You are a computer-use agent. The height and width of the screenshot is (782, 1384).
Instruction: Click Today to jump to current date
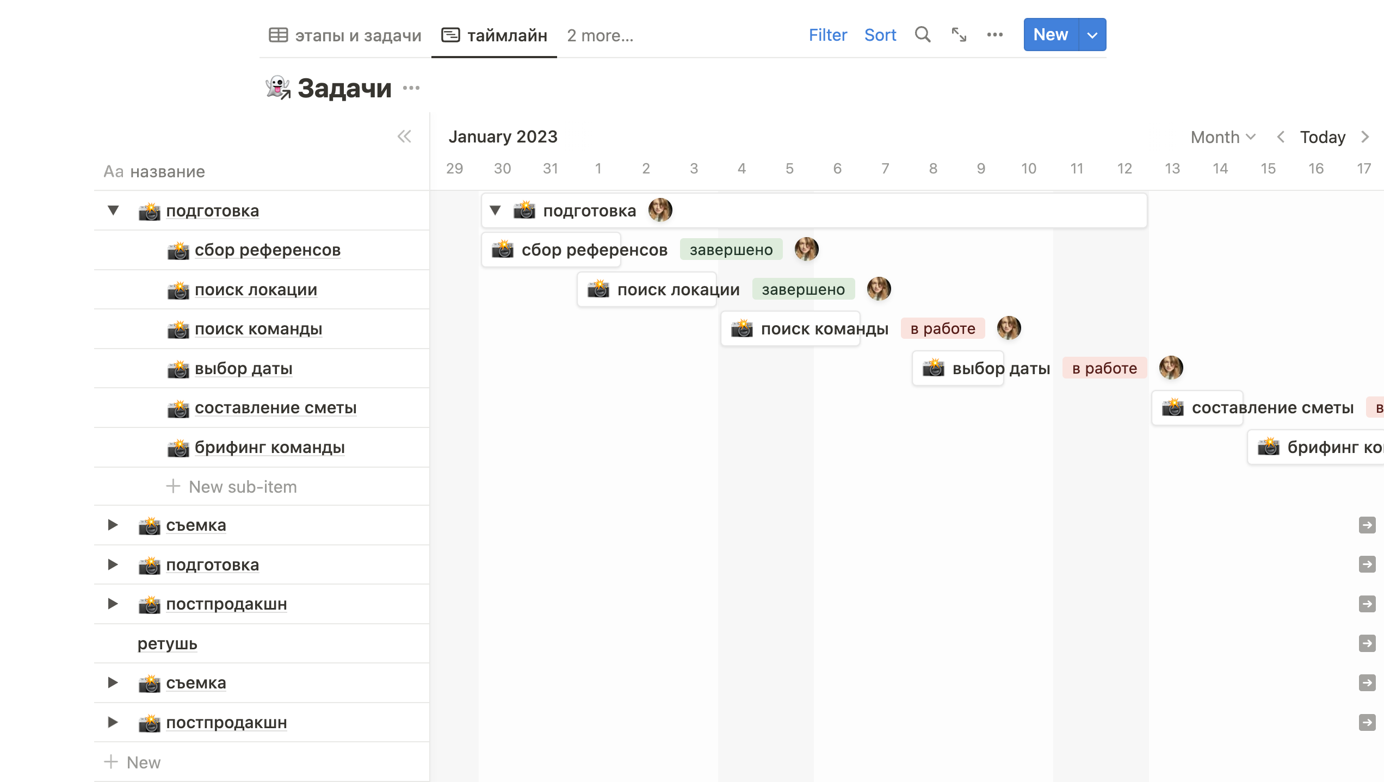1323,137
